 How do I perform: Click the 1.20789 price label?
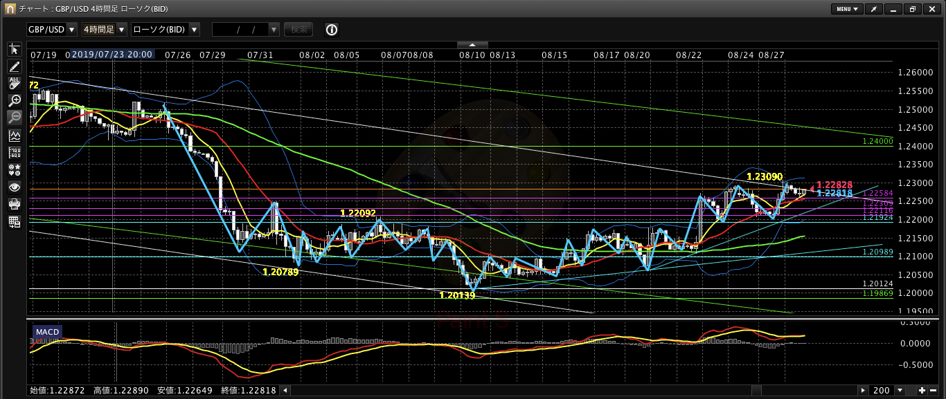point(280,272)
